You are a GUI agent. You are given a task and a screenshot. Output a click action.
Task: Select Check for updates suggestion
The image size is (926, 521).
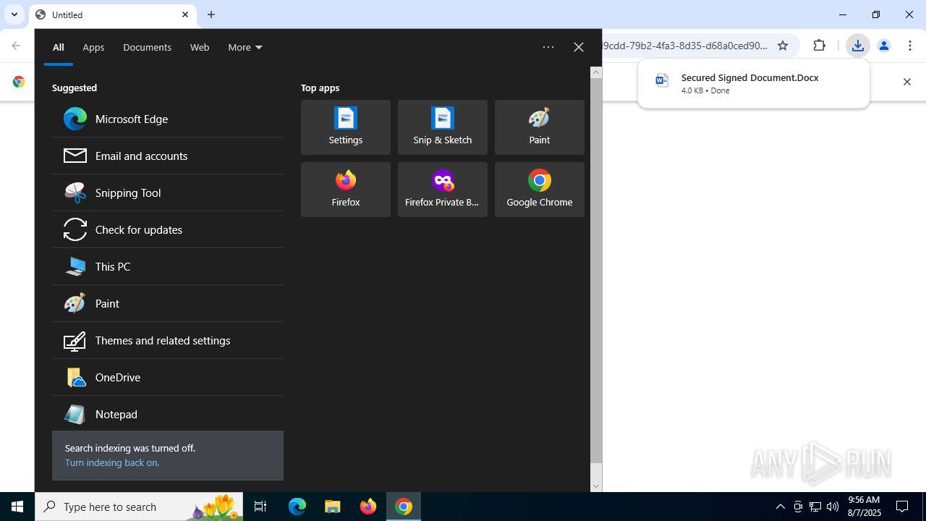[168, 229]
